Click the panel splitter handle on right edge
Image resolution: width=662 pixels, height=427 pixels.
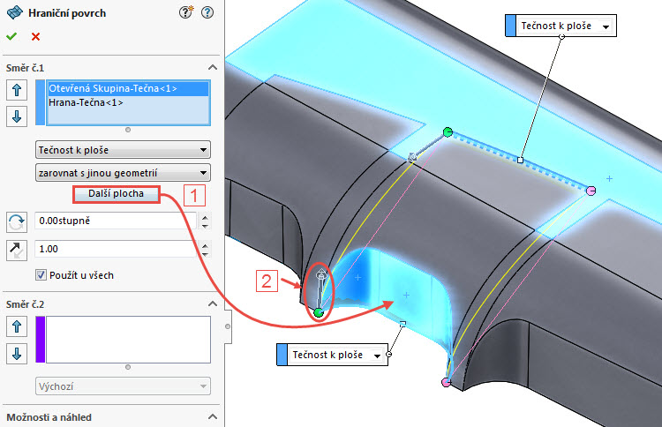(x=228, y=326)
